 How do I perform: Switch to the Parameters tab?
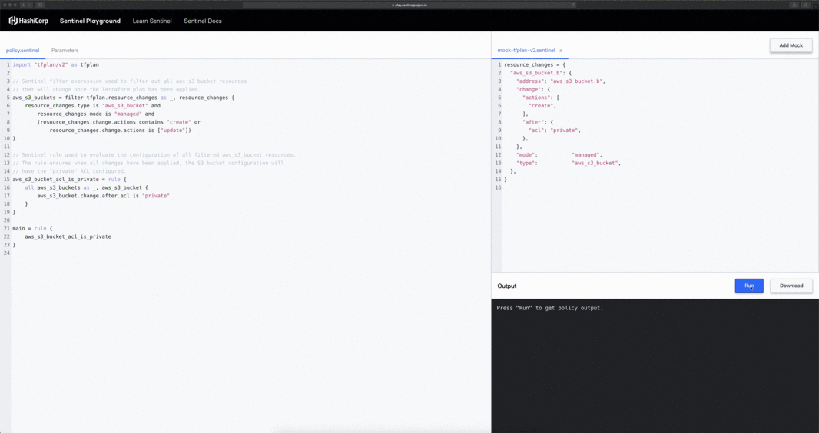65,51
